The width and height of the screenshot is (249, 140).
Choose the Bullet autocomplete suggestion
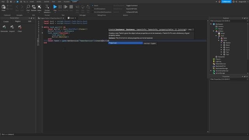pyautogui.click(x=125, y=43)
